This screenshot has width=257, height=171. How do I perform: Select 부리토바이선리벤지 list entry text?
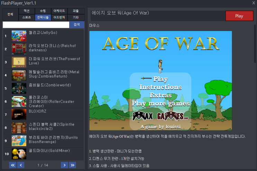point(53,140)
